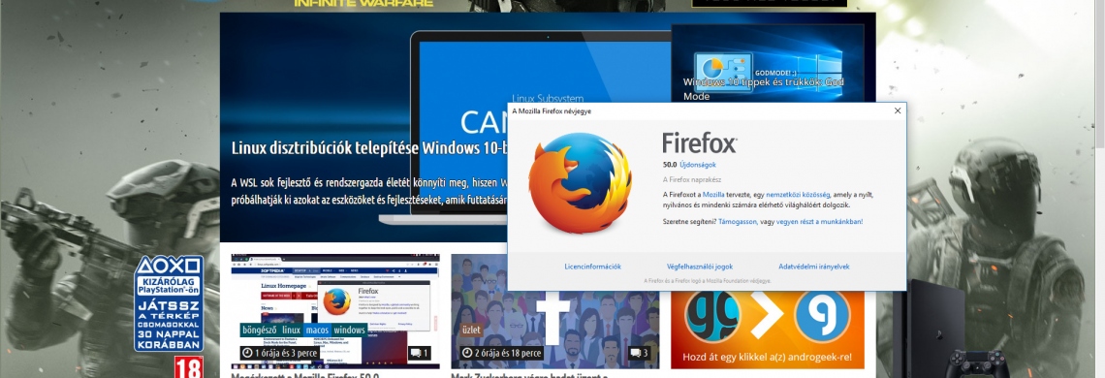
Task: Click the Firefox globe logo in the about dialog
Action: click(x=581, y=182)
